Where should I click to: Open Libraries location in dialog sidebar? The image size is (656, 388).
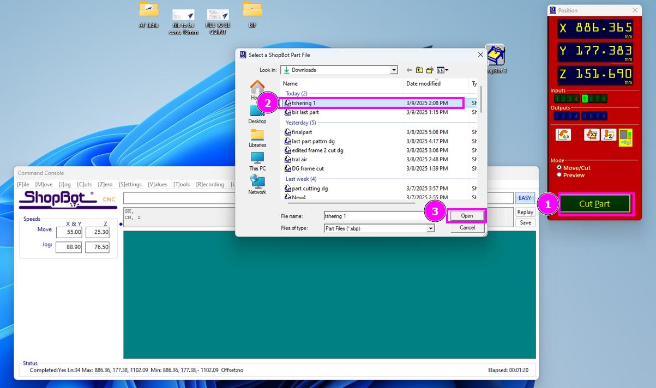[x=257, y=138]
